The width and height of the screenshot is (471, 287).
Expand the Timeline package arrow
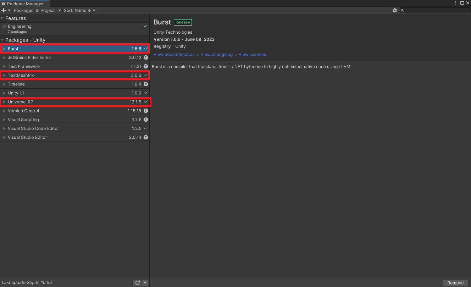point(4,84)
